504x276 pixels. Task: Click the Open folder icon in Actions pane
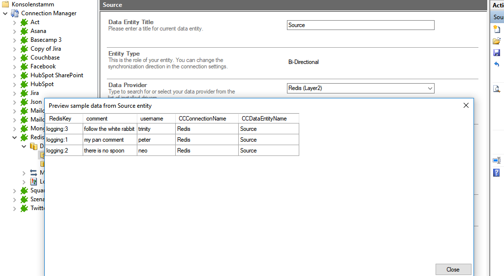(x=497, y=41)
